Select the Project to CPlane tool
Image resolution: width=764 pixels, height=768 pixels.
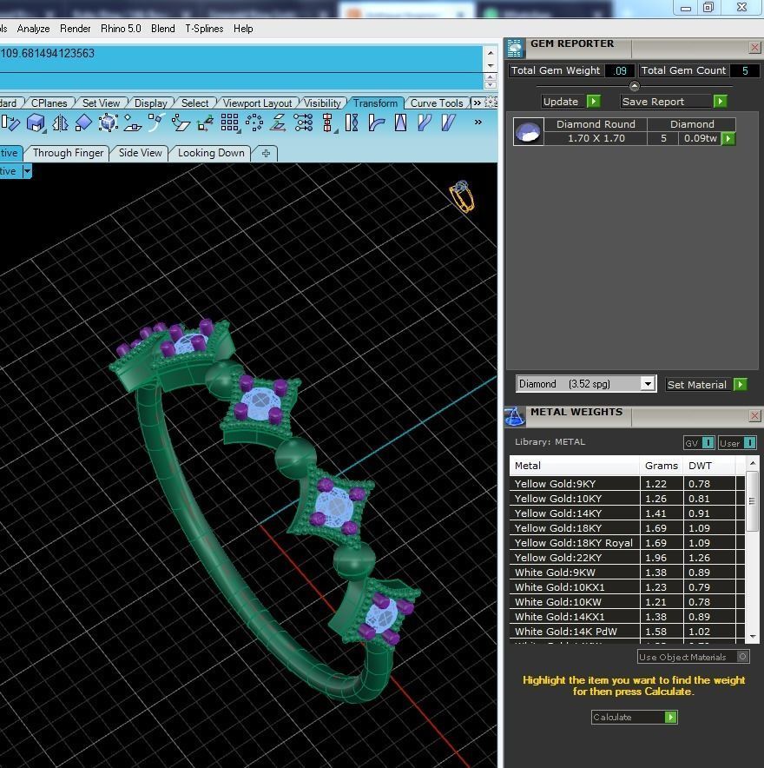pyautogui.click(x=278, y=122)
